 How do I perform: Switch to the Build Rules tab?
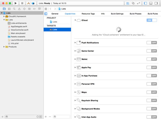point(153,14)
